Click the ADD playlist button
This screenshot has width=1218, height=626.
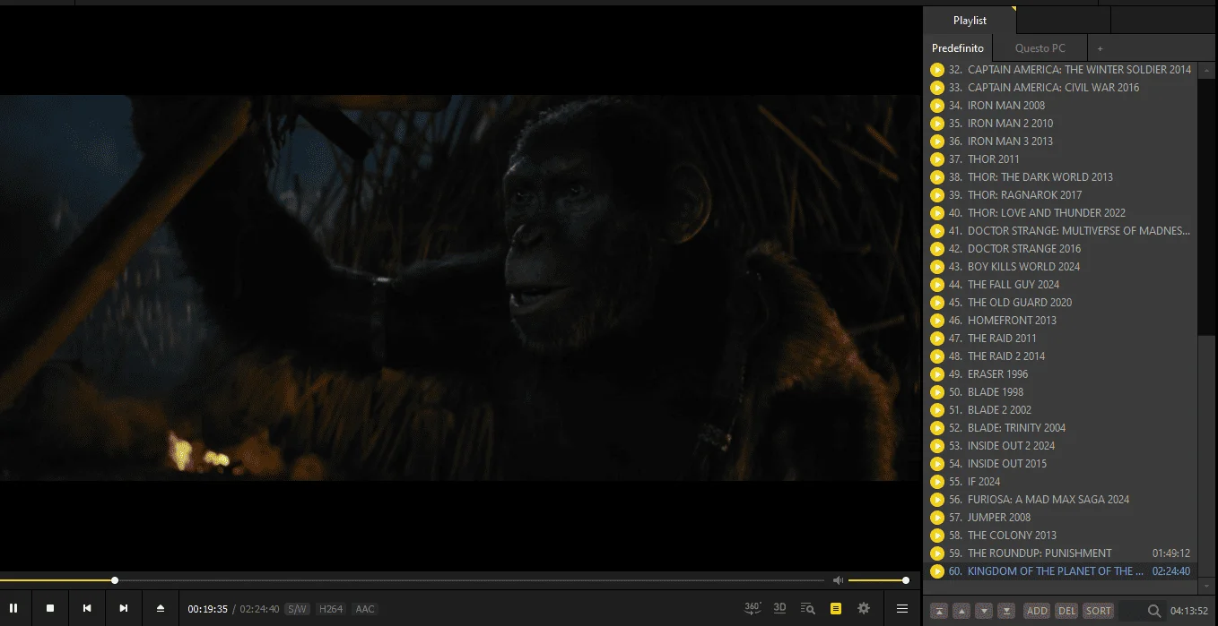click(1037, 611)
